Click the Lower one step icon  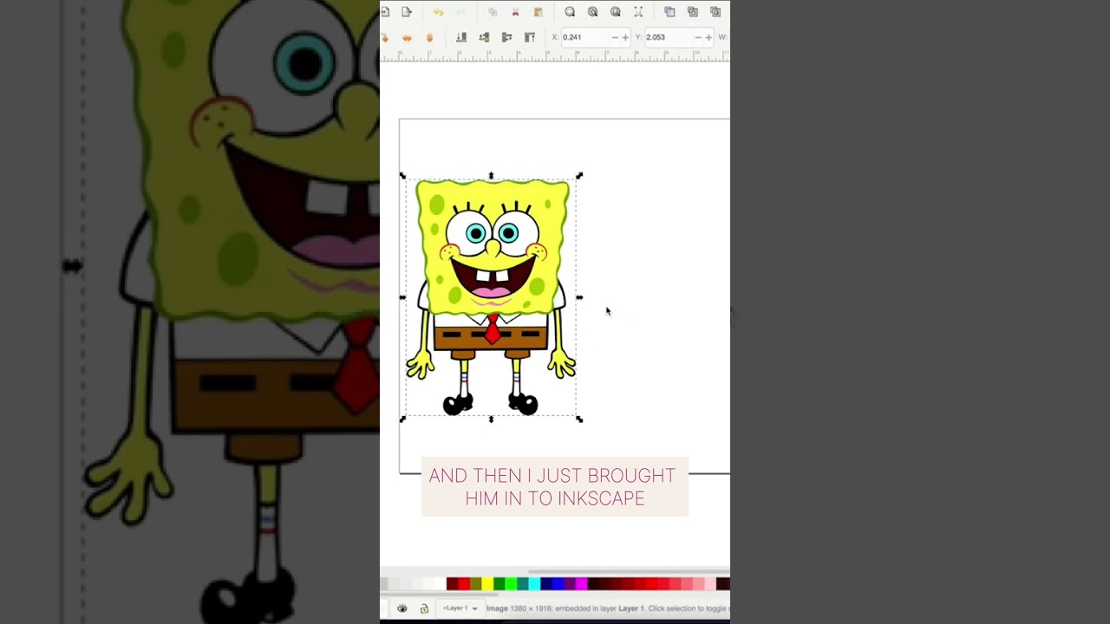click(x=484, y=37)
